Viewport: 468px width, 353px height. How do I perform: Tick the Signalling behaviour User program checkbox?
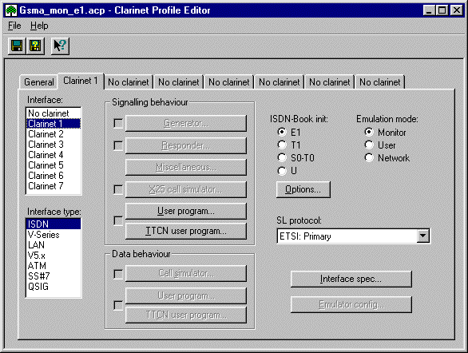click(118, 220)
